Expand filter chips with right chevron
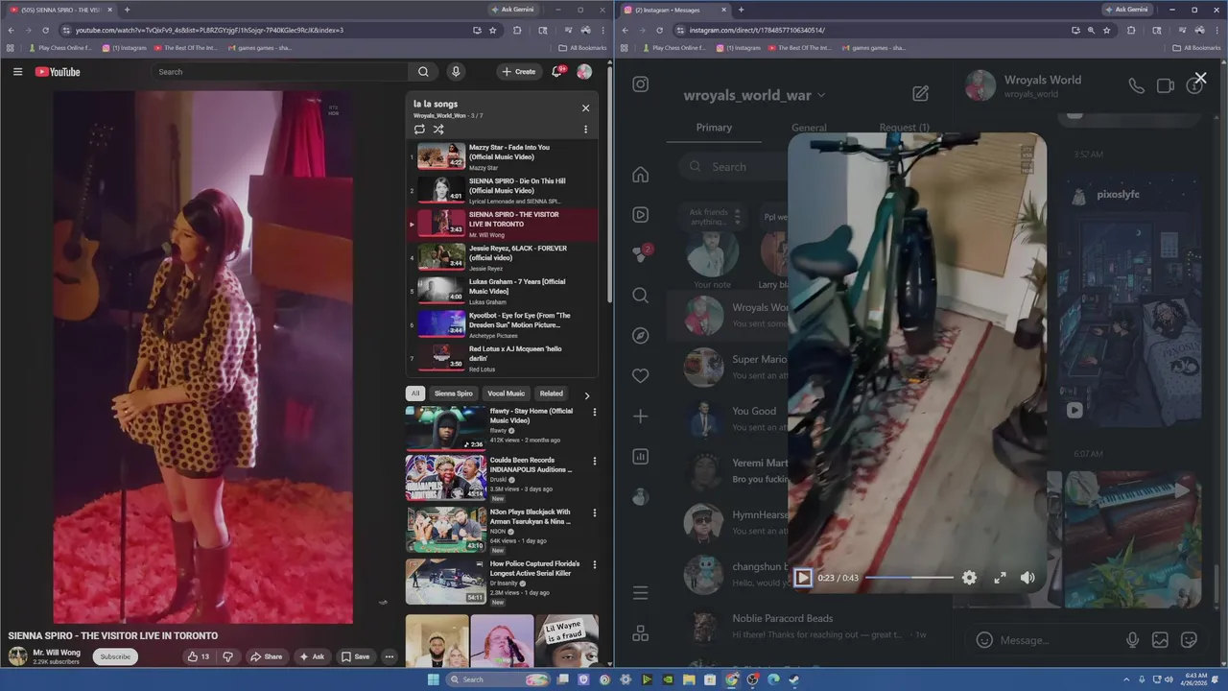Image resolution: width=1228 pixels, height=691 pixels. coord(587,394)
